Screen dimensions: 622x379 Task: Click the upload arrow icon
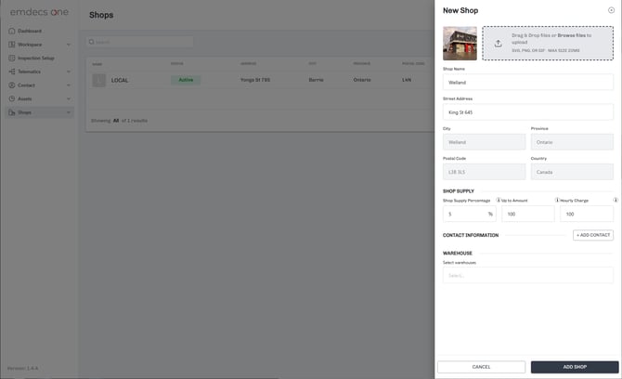[499, 44]
